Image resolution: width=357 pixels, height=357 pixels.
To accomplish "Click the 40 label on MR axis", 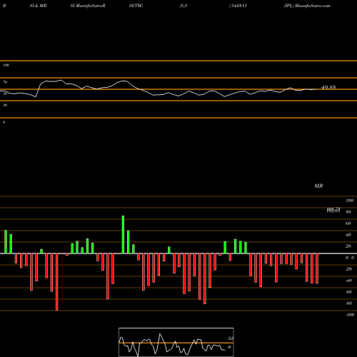I will pyautogui.click(x=348, y=235).
